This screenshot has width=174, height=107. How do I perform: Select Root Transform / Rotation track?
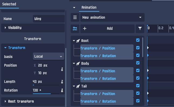(x=107, y=56)
